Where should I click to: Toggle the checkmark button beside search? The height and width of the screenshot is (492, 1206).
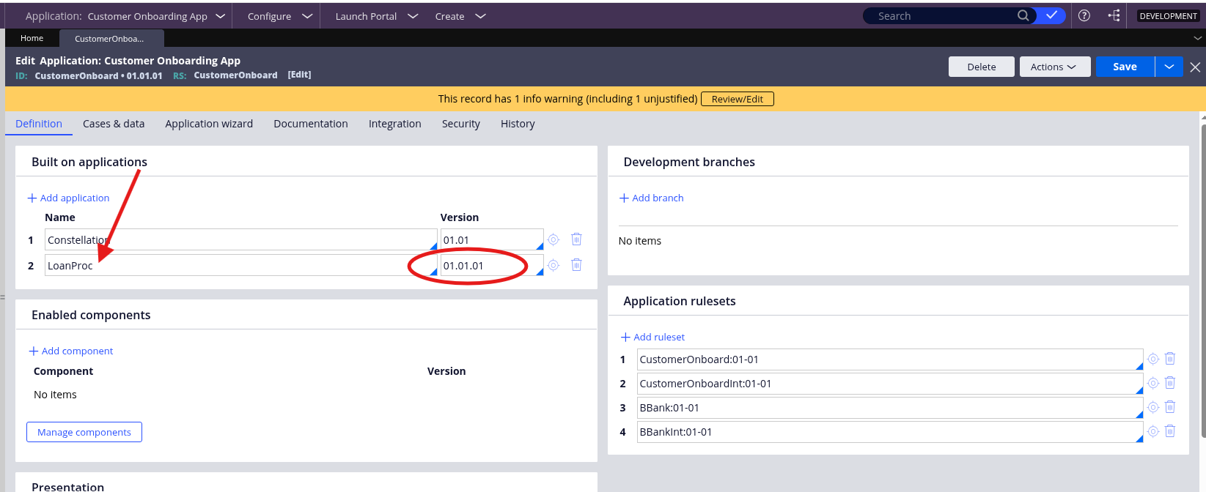1051,15
